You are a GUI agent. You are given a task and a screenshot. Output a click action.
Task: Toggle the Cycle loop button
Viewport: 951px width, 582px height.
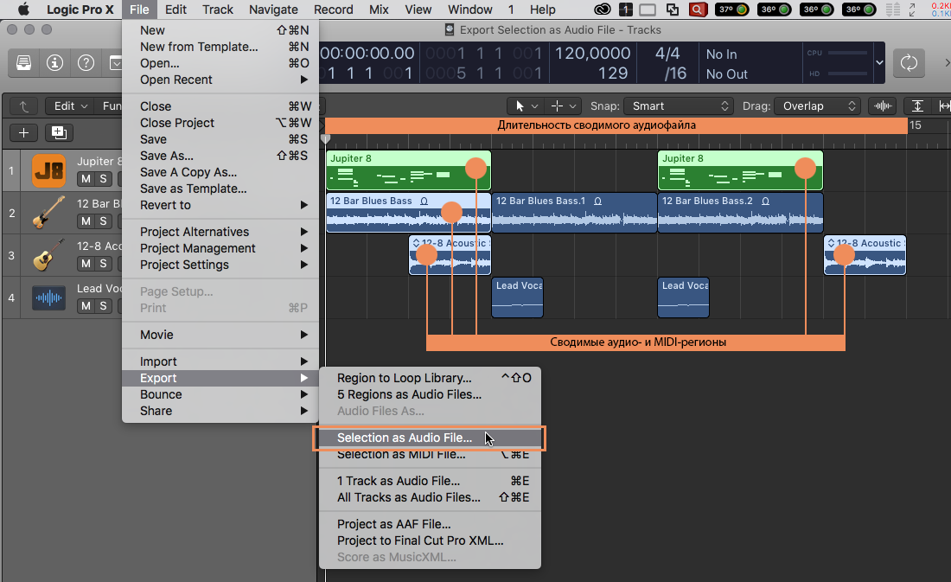coord(909,62)
